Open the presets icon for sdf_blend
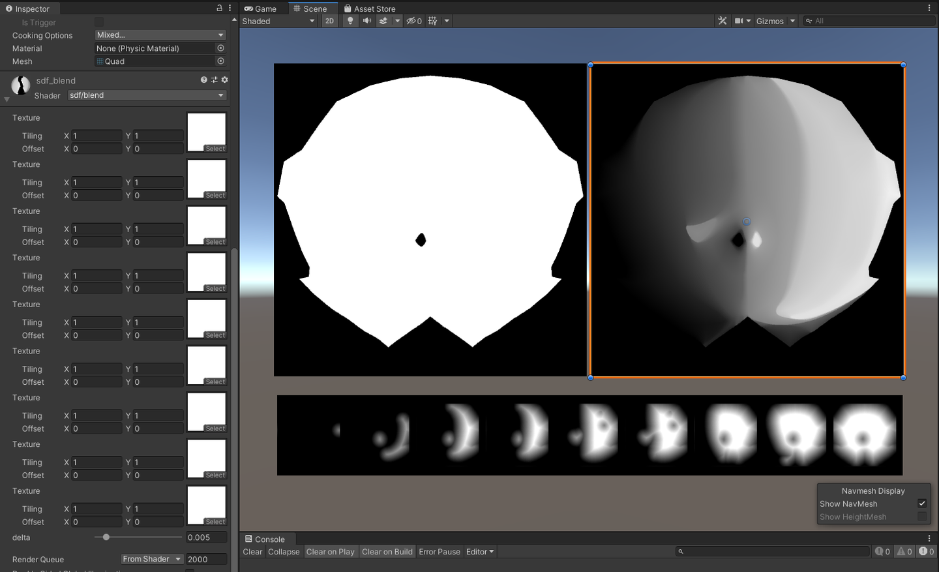This screenshot has width=939, height=572. tap(214, 80)
